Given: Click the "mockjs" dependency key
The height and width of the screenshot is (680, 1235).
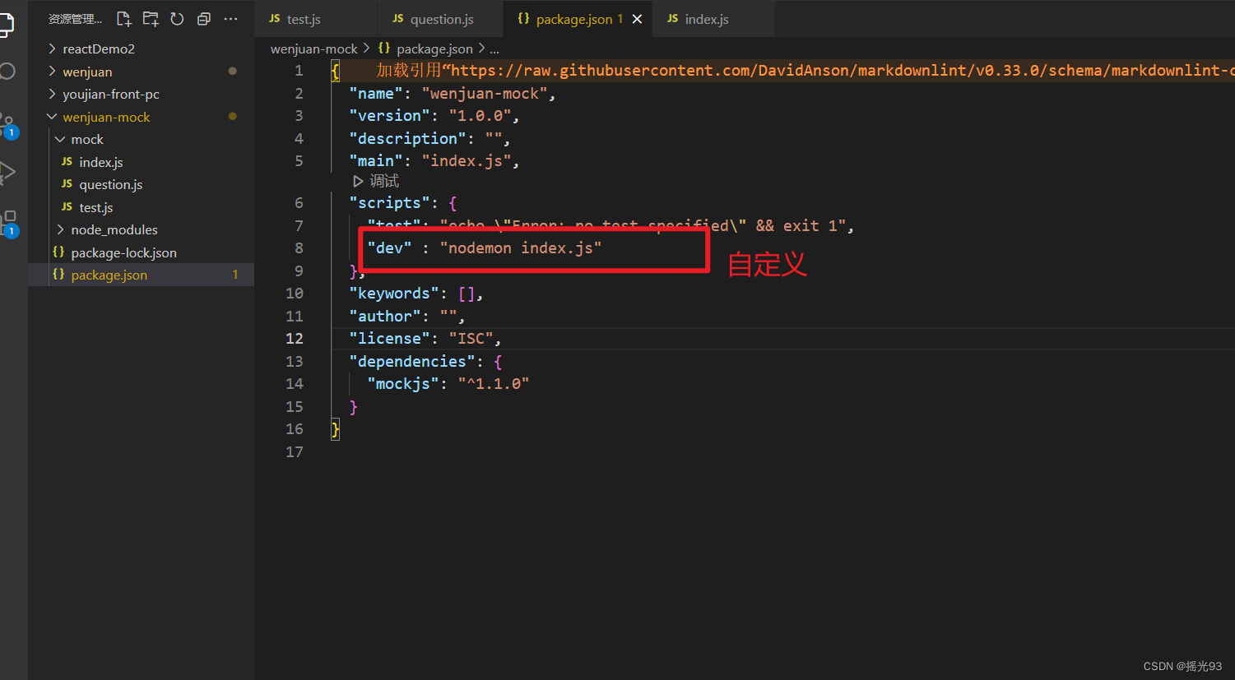Looking at the screenshot, I should pyautogui.click(x=403, y=384).
